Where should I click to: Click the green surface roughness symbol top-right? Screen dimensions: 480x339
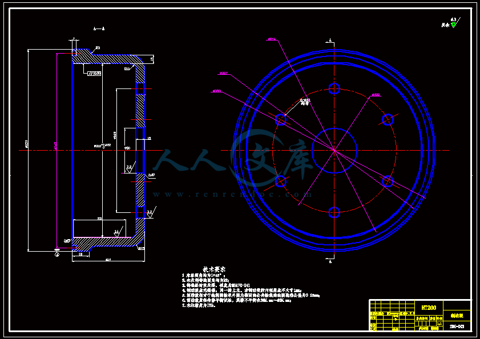[x=453, y=25]
